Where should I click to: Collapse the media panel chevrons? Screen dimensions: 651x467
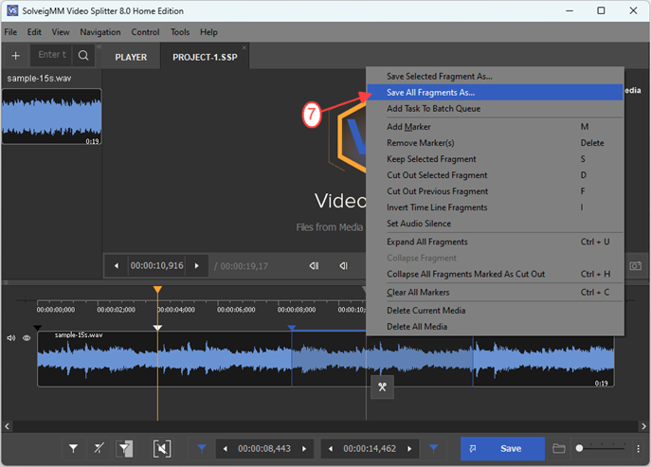point(99,47)
